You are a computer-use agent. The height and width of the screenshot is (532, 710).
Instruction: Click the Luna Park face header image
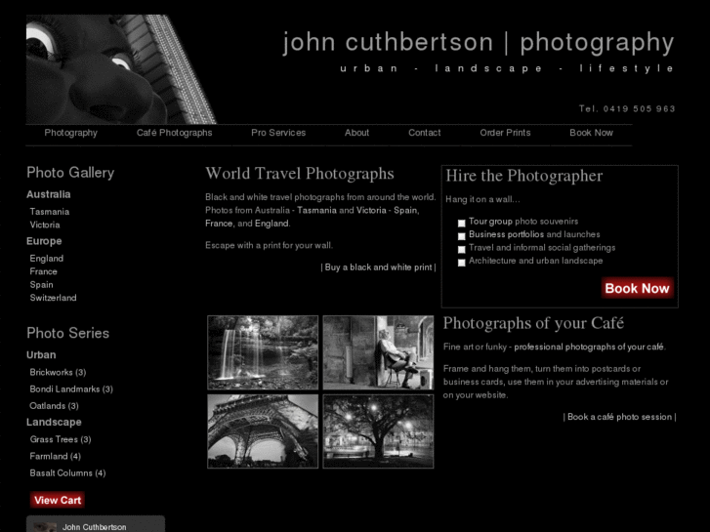[121, 69]
